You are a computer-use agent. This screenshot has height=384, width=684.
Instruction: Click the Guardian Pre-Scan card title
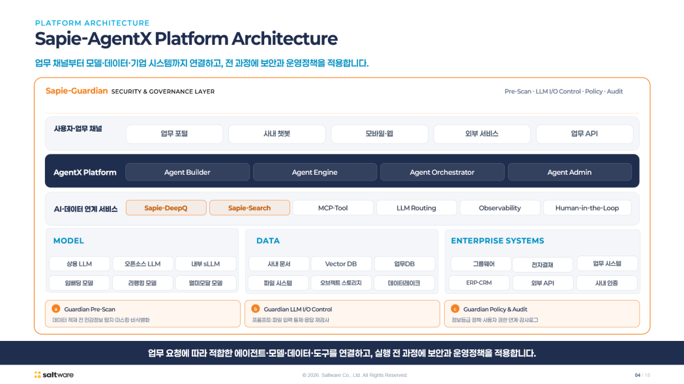pyautogui.click(x=90, y=310)
